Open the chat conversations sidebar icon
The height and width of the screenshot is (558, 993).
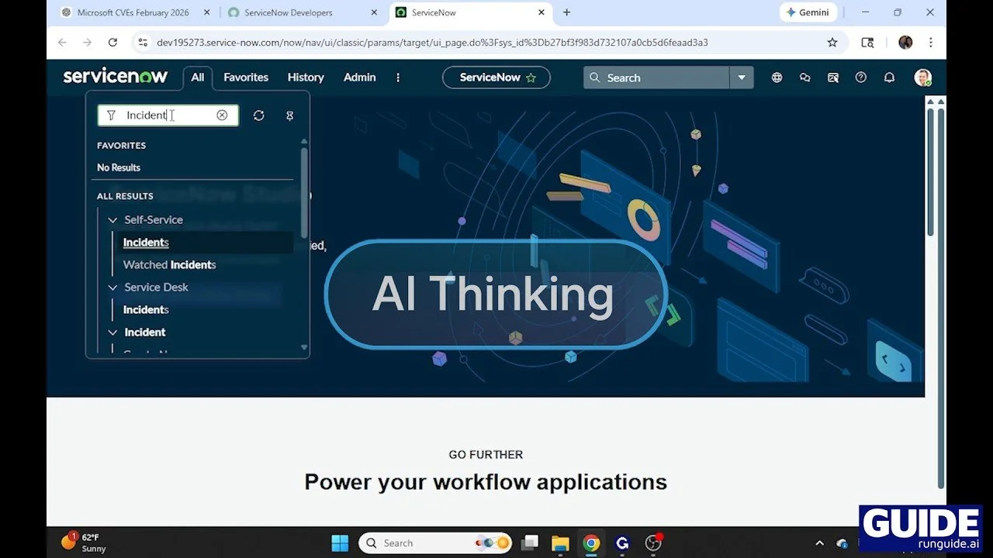804,77
